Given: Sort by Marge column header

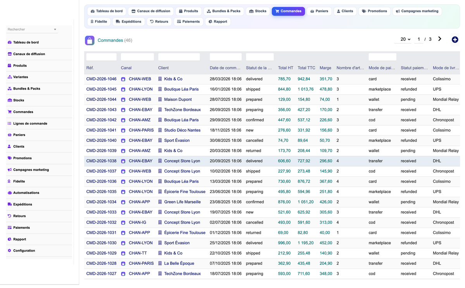Looking at the screenshot, I should (325, 68).
